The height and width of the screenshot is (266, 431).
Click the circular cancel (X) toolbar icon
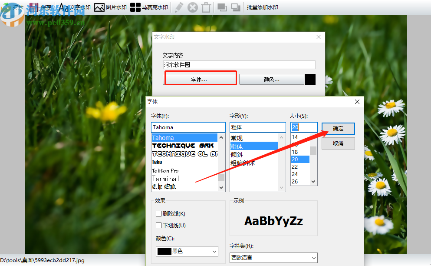[x=193, y=7]
